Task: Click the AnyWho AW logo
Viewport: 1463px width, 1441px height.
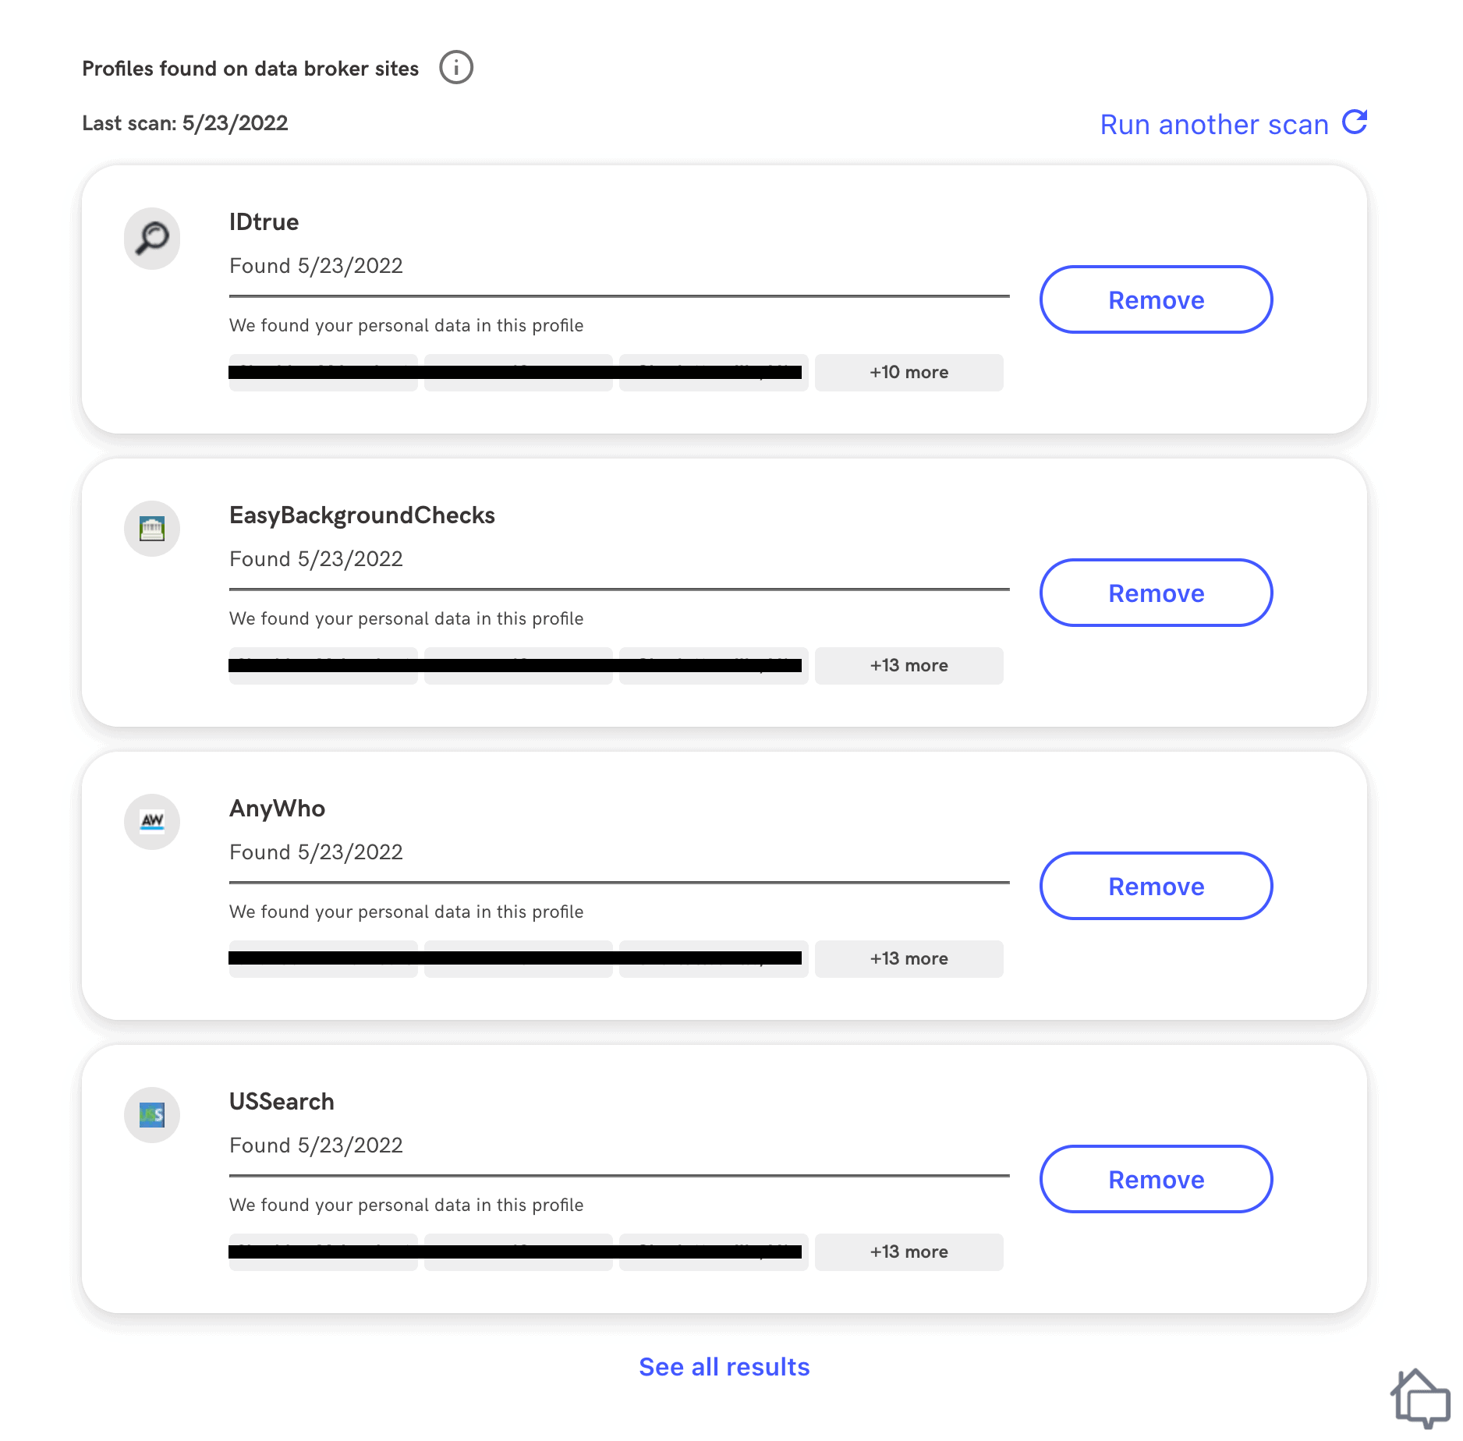Action: [152, 822]
